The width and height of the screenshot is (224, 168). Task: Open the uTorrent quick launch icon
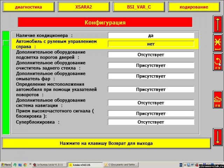pos(15,165)
